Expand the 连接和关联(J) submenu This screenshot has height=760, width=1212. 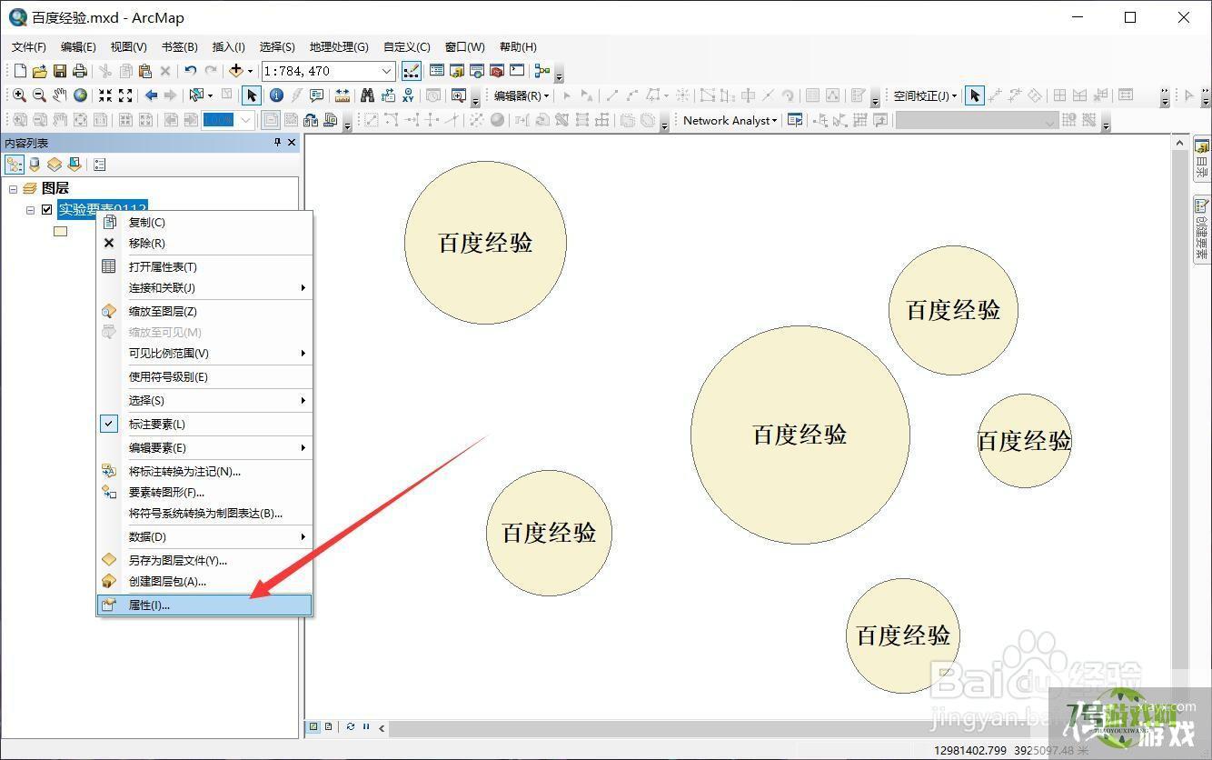click(x=204, y=287)
